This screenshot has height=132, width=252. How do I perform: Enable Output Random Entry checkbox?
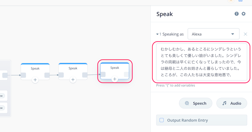click(x=162, y=120)
